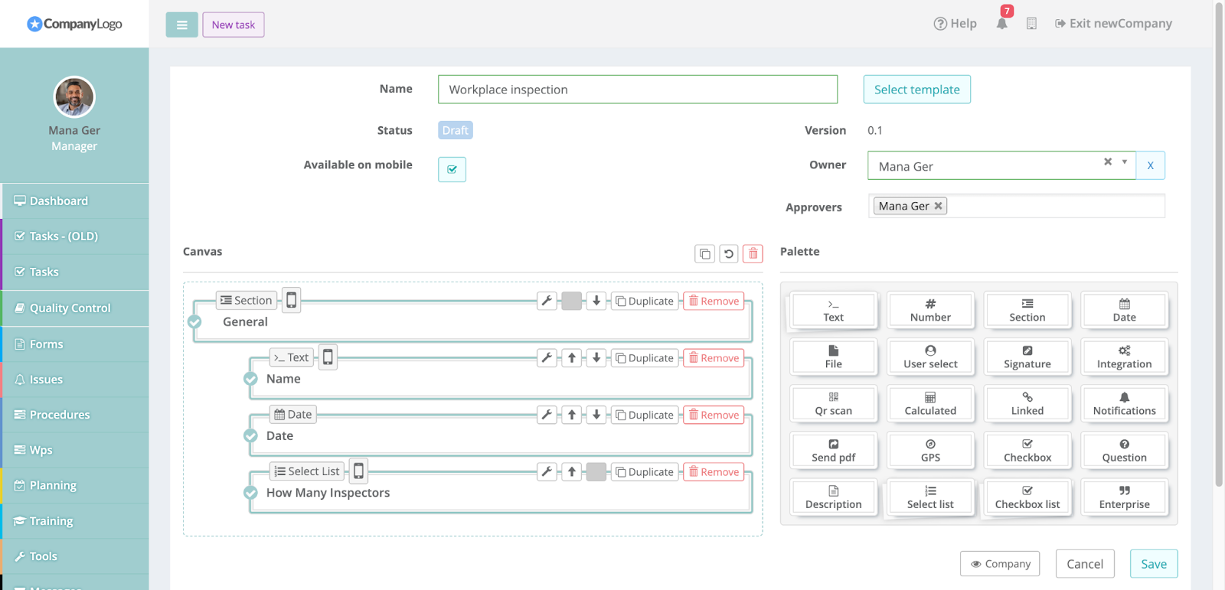Toggle the check circle beside Name

pyautogui.click(x=250, y=379)
